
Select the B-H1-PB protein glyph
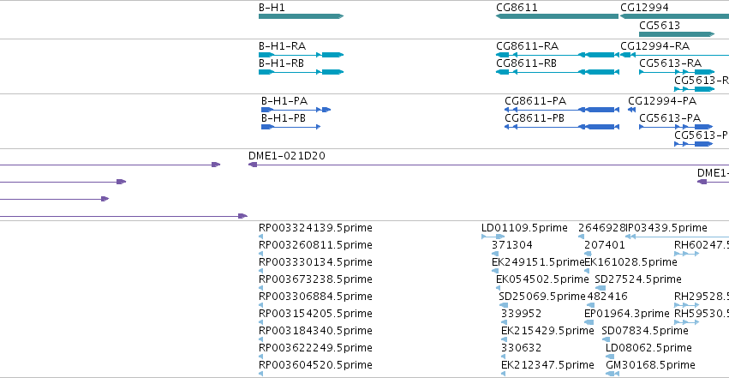pyautogui.click(x=290, y=127)
